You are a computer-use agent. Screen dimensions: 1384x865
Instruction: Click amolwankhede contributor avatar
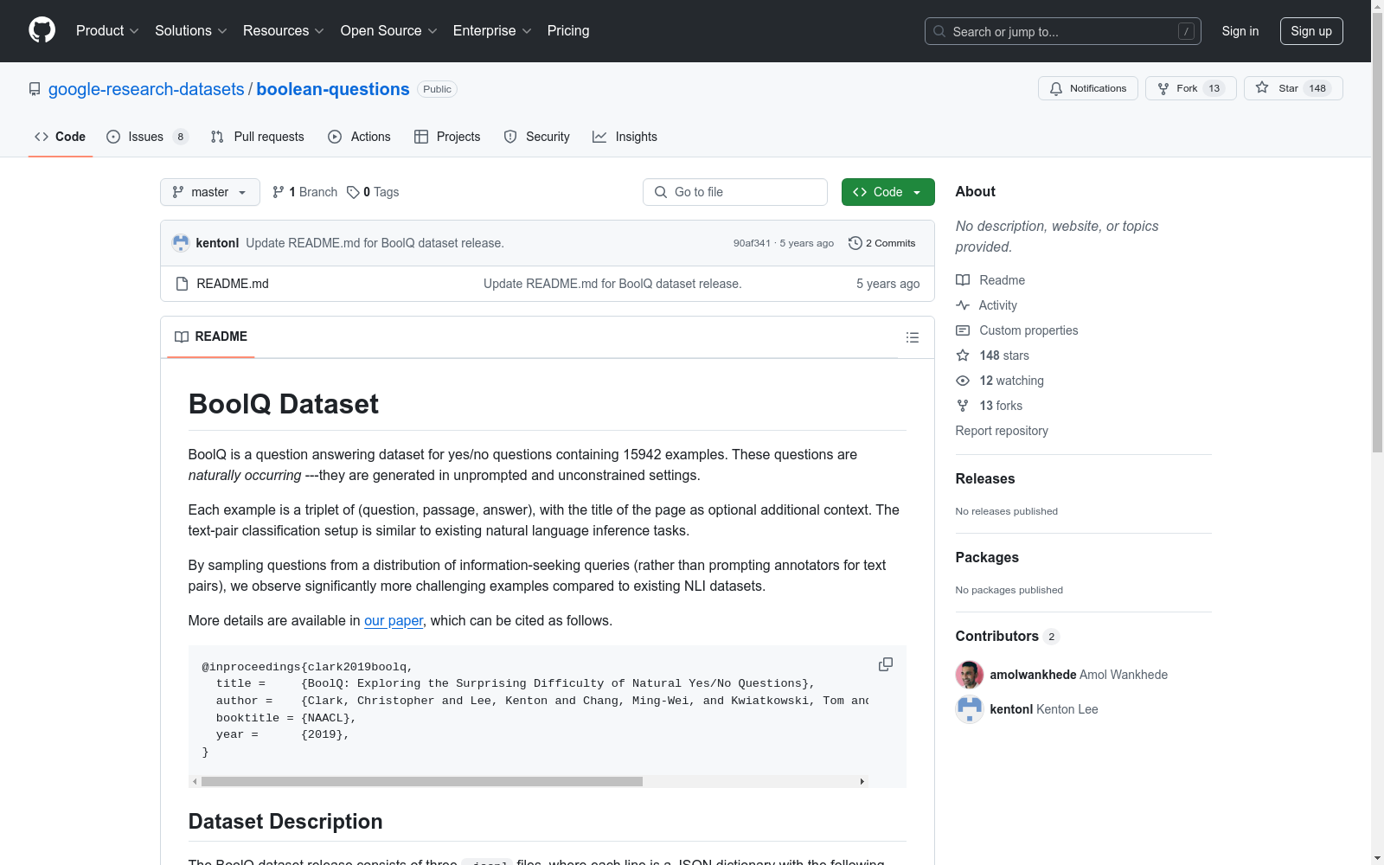coord(970,675)
